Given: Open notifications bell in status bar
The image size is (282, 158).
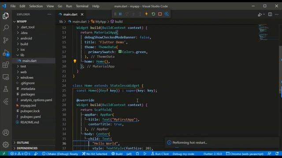Looking at the screenshot, I should 277,154.
